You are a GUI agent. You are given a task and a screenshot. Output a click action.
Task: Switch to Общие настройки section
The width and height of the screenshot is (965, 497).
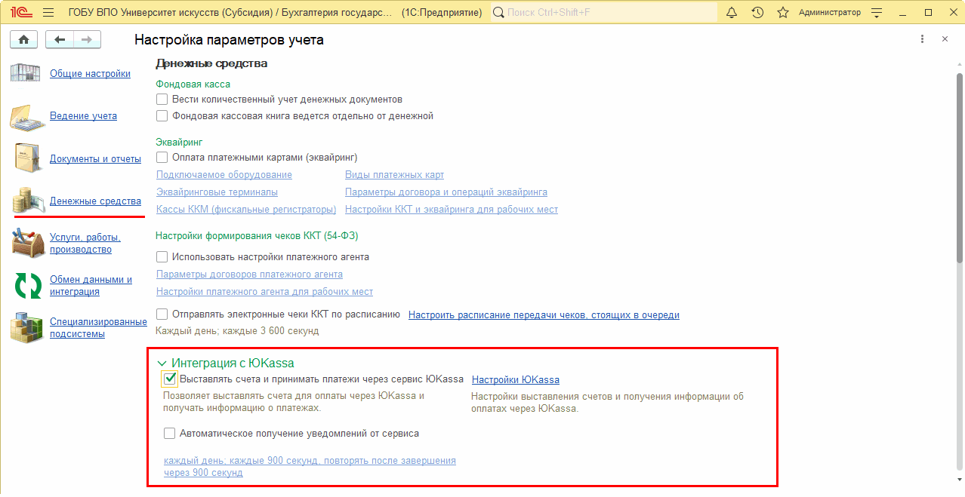(x=90, y=74)
